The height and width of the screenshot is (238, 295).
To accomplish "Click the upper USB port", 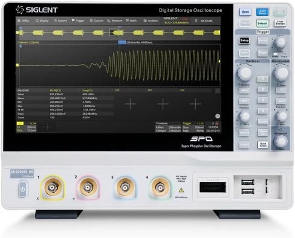I will point(248,182).
